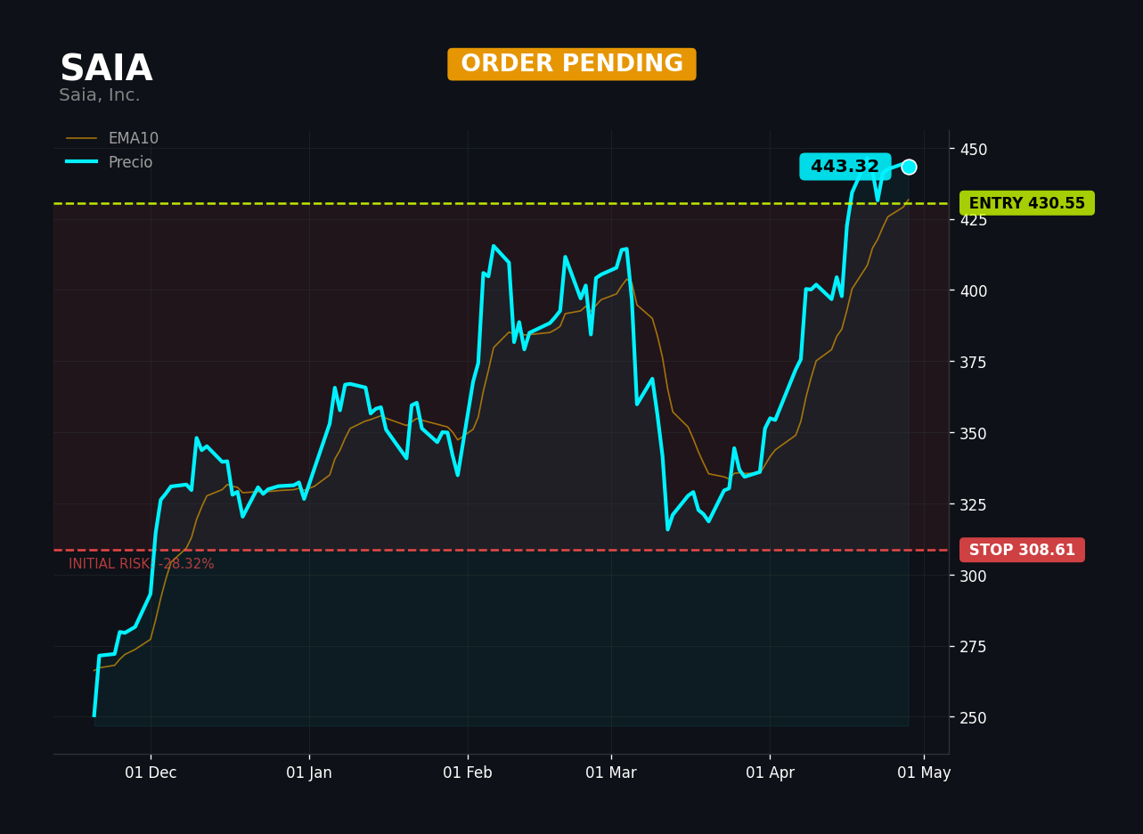Viewport: 1143px width, 834px height.
Task: Click the EMA10 legend line swatch
Action: click(82, 139)
